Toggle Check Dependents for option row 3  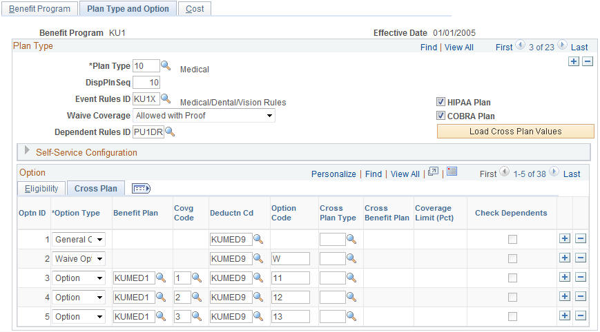[x=512, y=278]
